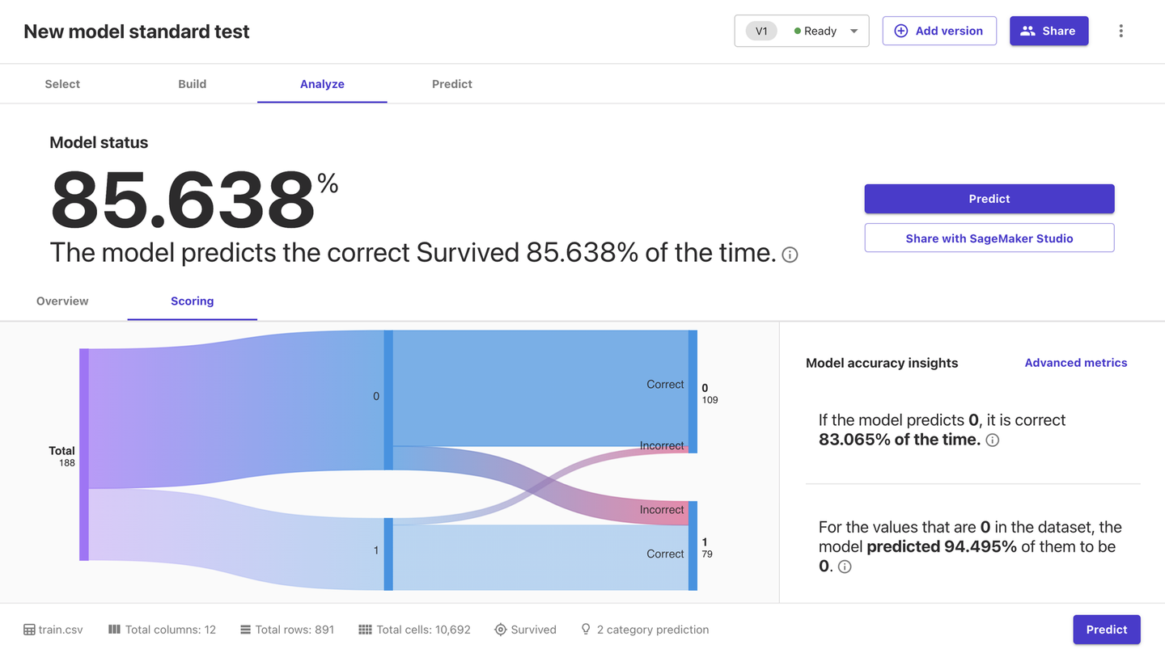Click info icon beside Survived accuracy sentence
1165x653 pixels.
(790, 255)
